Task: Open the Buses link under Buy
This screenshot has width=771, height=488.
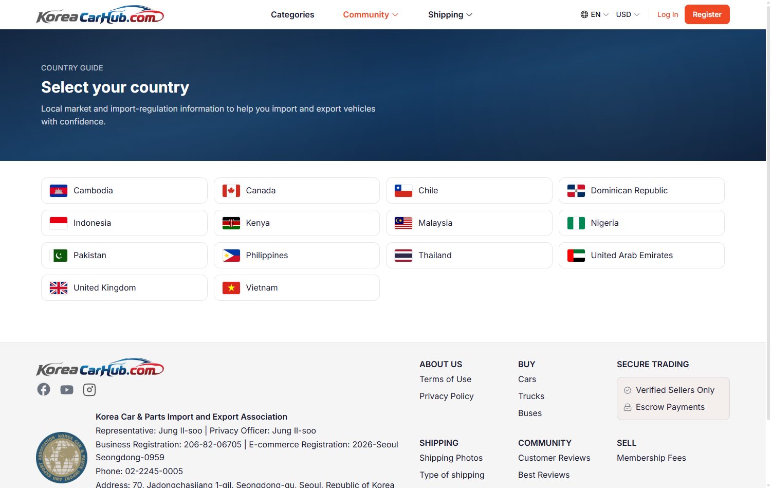Action: [x=530, y=413]
